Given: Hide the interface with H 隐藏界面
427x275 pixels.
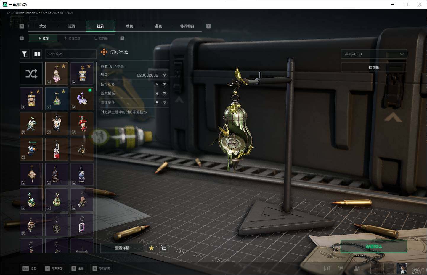Looking at the screenshot, I should point(54,269).
